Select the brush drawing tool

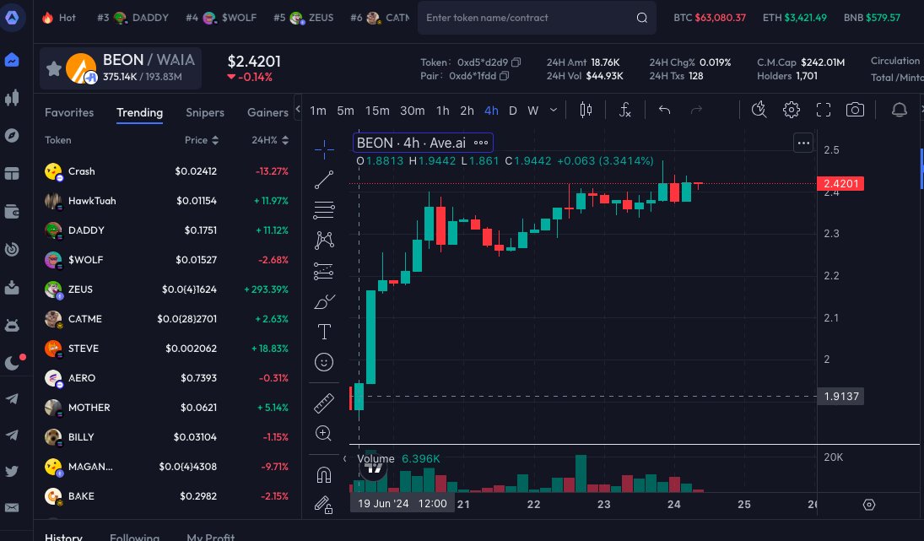[323, 300]
